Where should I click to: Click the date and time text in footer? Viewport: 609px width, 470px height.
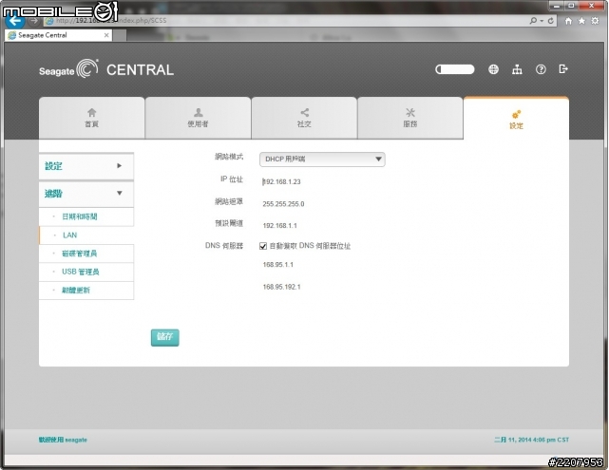[531, 440]
